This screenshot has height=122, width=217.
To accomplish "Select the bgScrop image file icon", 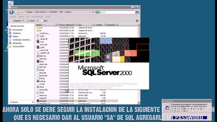I will click(x=38, y=56).
